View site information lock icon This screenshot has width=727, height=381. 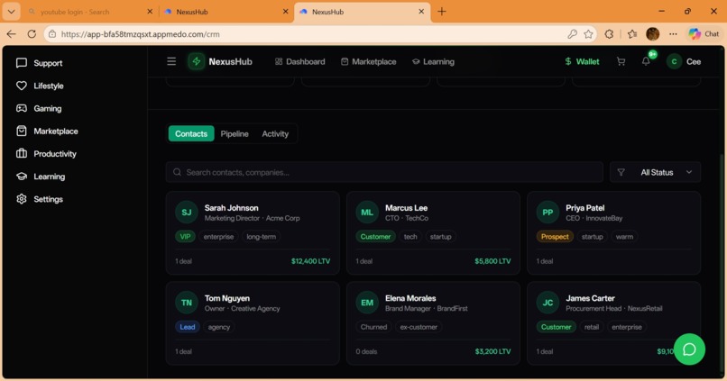pyautogui.click(x=52, y=34)
